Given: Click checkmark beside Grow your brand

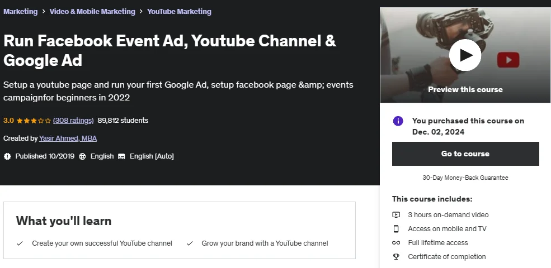Looking at the screenshot, I should pos(190,243).
